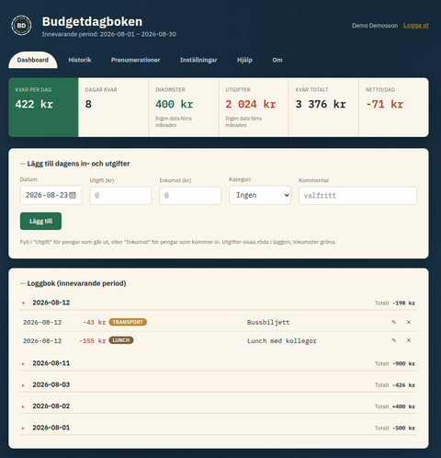Click the BD Budgetdagboken logo
The width and height of the screenshot is (441, 458).
pos(21,26)
